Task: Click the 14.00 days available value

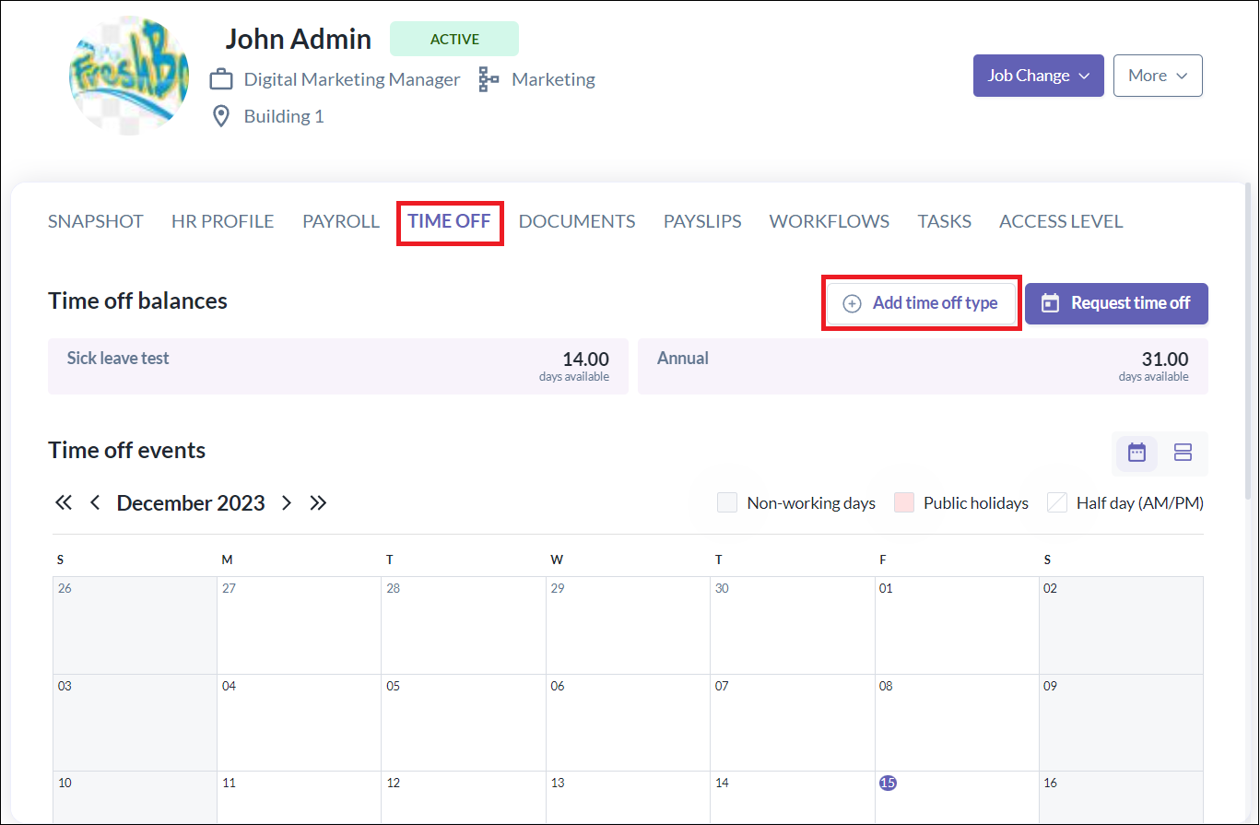Action: [585, 359]
